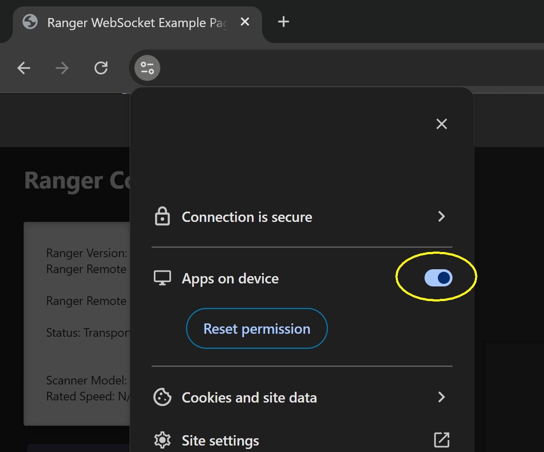The height and width of the screenshot is (452, 544).
Task: Toggle off Apps on device permission
Action: pos(438,278)
